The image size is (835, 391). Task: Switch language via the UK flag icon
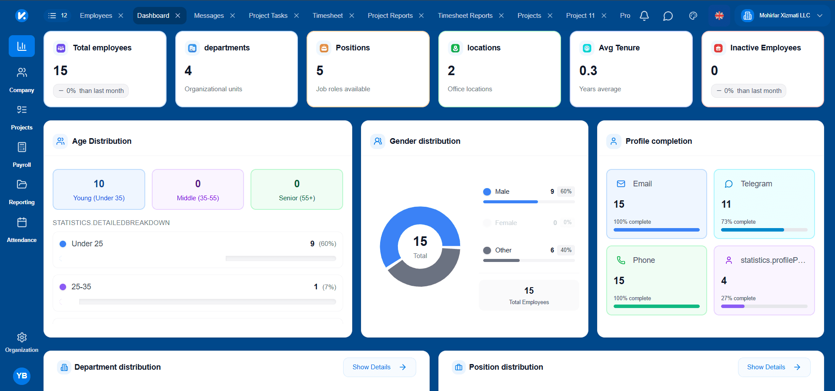(x=719, y=15)
